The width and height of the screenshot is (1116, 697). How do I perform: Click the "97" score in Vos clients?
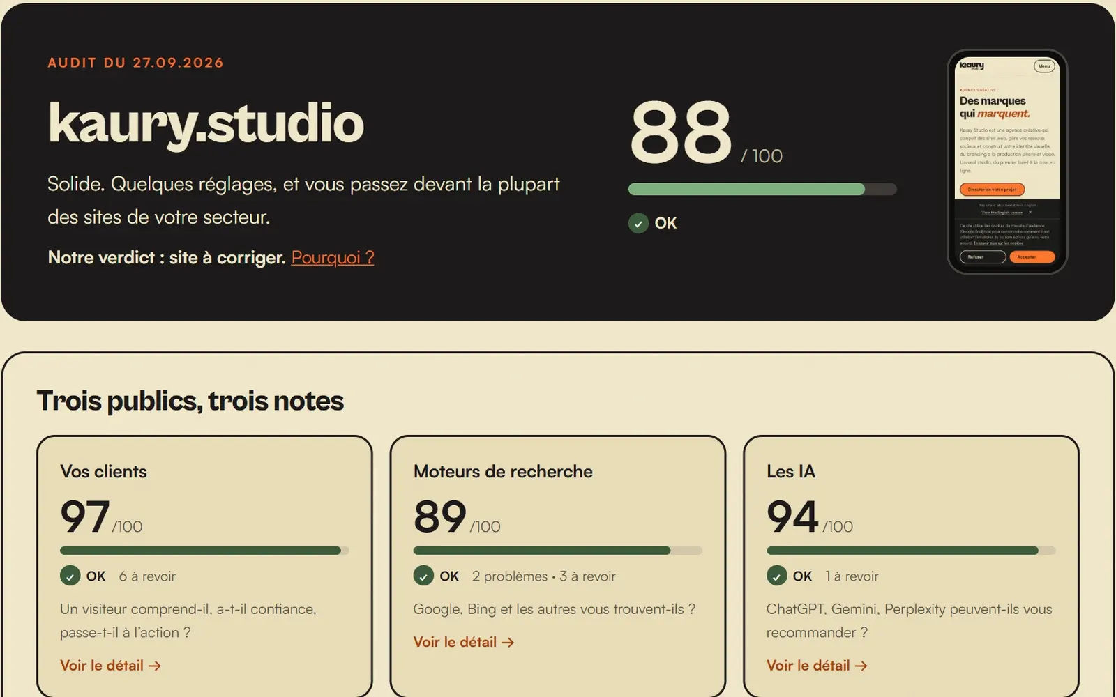(x=85, y=516)
